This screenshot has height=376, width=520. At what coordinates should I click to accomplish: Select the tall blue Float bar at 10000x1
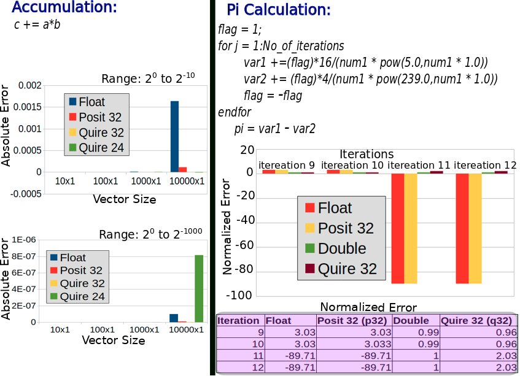(x=174, y=137)
